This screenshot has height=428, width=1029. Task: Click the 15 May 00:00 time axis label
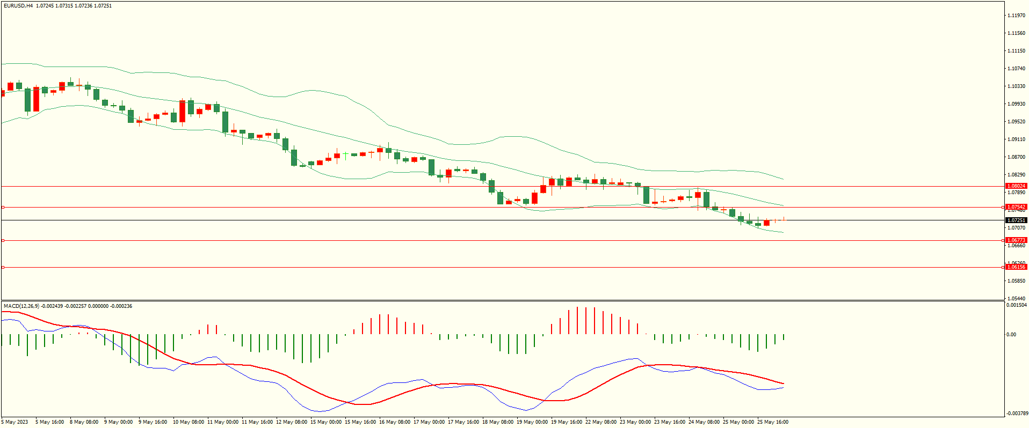pos(325,422)
